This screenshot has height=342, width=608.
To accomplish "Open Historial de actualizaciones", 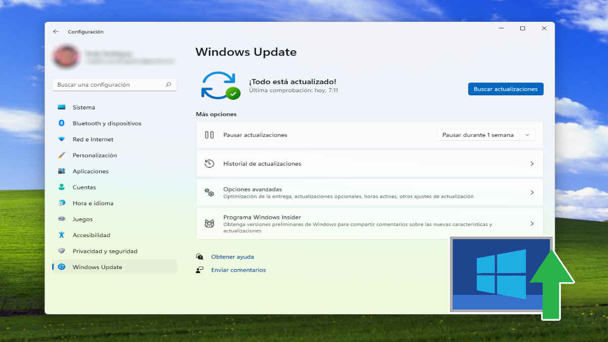I will (369, 164).
